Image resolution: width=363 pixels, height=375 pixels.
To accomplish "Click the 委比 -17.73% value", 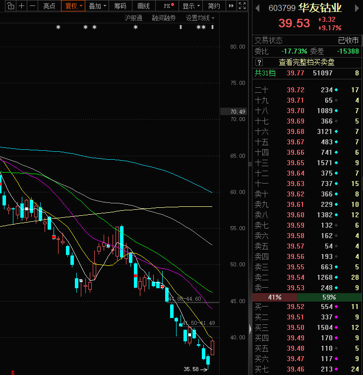I will tap(294, 51).
